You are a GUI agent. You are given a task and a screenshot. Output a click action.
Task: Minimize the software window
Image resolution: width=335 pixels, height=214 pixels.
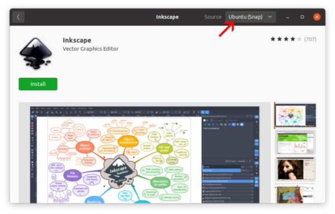[288, 17]
